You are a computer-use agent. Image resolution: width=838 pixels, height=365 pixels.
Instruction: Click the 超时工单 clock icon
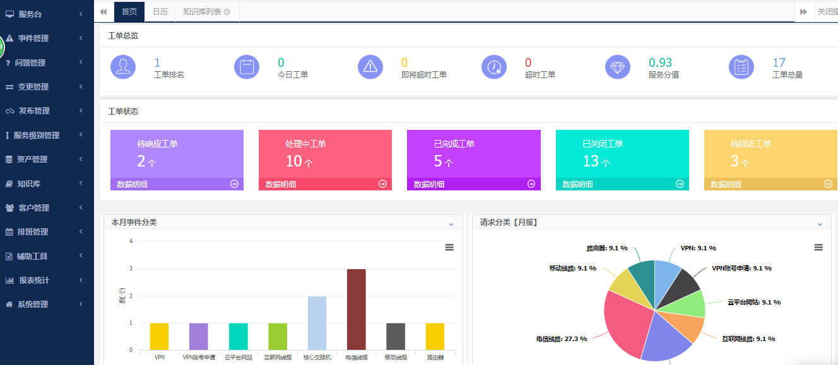click(x=494, y=67)
